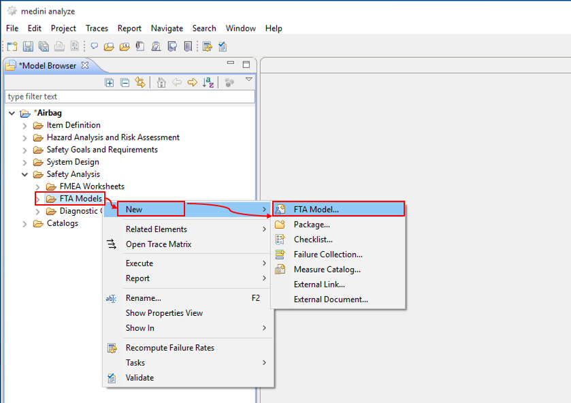Viewport: 571px width, 403px height.
Task: Expand all nodes in Model Browser
Action: tap(109, 82)
